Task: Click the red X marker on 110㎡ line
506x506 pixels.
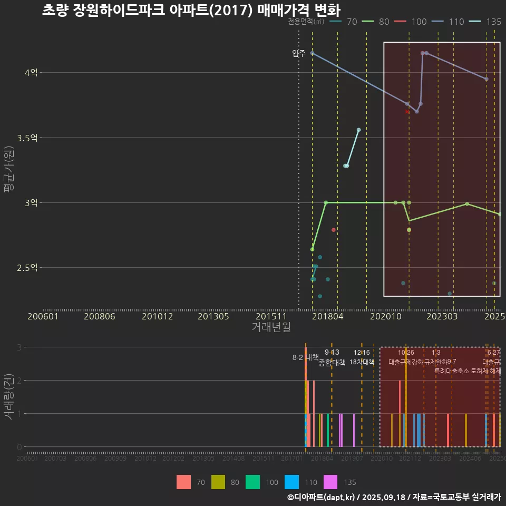Action: (407, 112)
